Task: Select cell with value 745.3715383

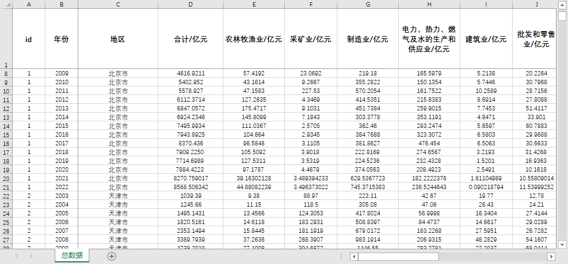Action: (x=368, y=187)
